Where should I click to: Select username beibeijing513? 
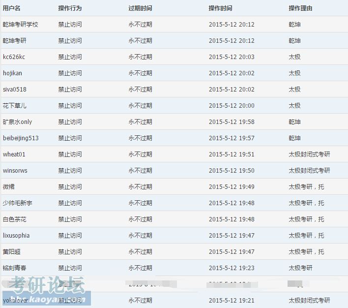pyautogui.click(x=21, y=138)
